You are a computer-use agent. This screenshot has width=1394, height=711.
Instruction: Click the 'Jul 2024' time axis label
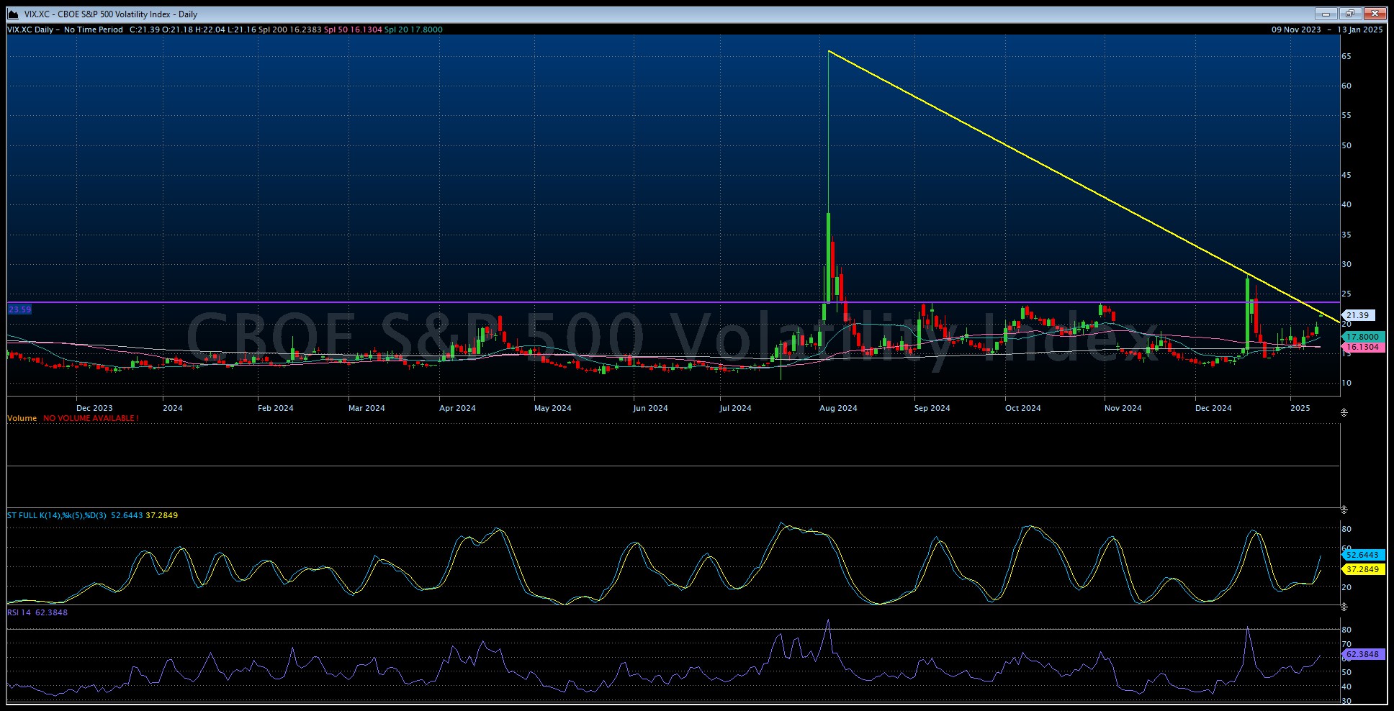(x=735, y=408)
